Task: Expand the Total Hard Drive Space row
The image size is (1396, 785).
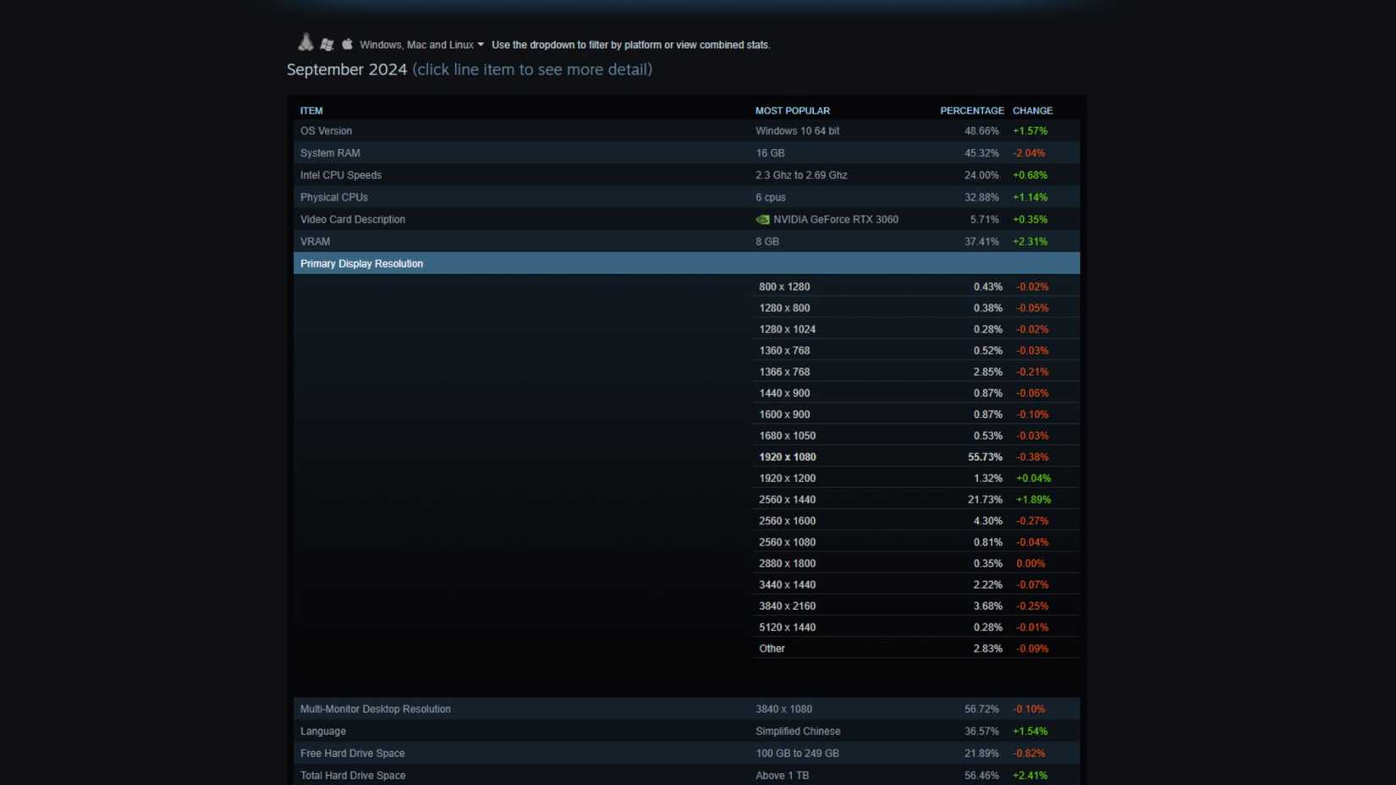Action: coord(686,775)
